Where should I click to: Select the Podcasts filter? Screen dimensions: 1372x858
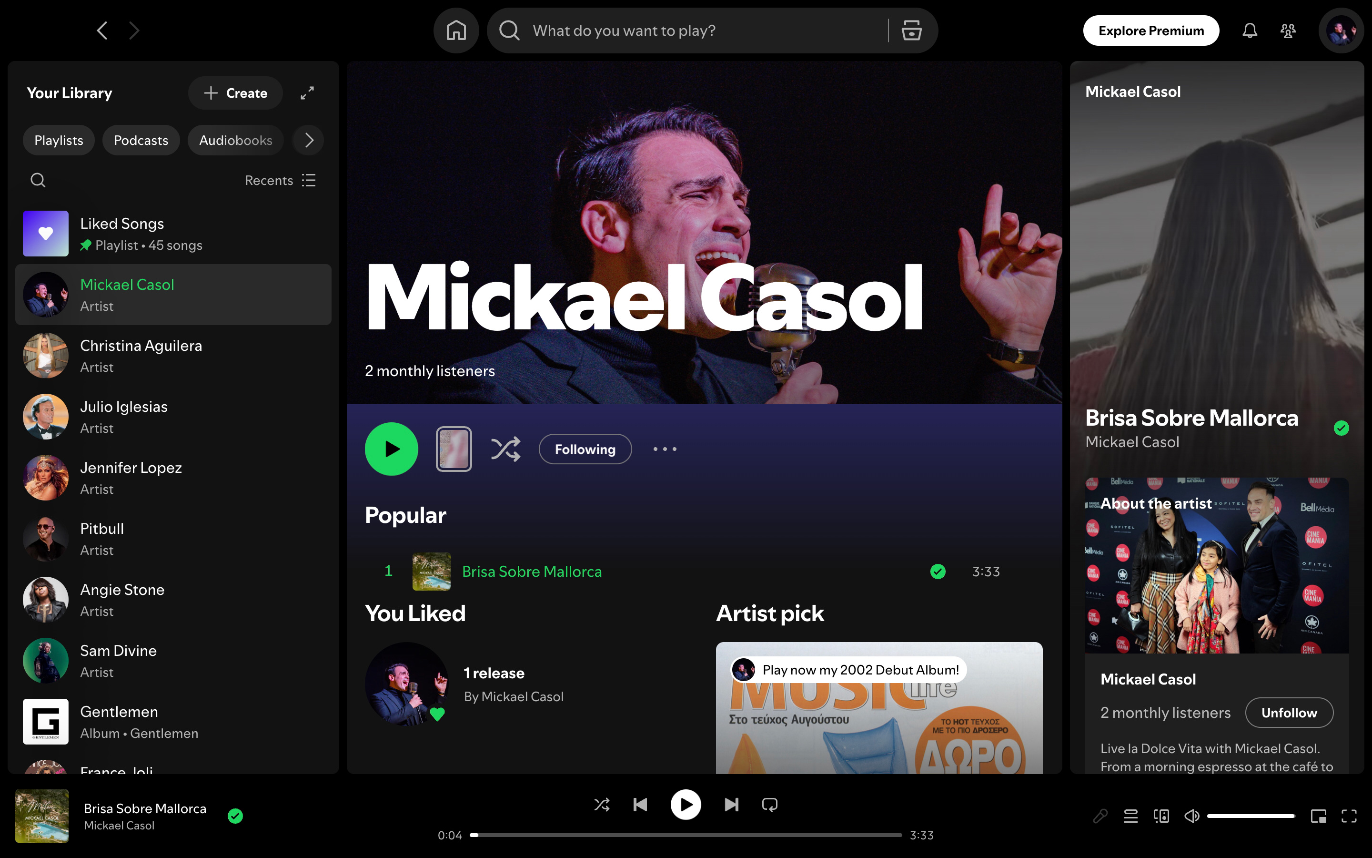point(141,140)
